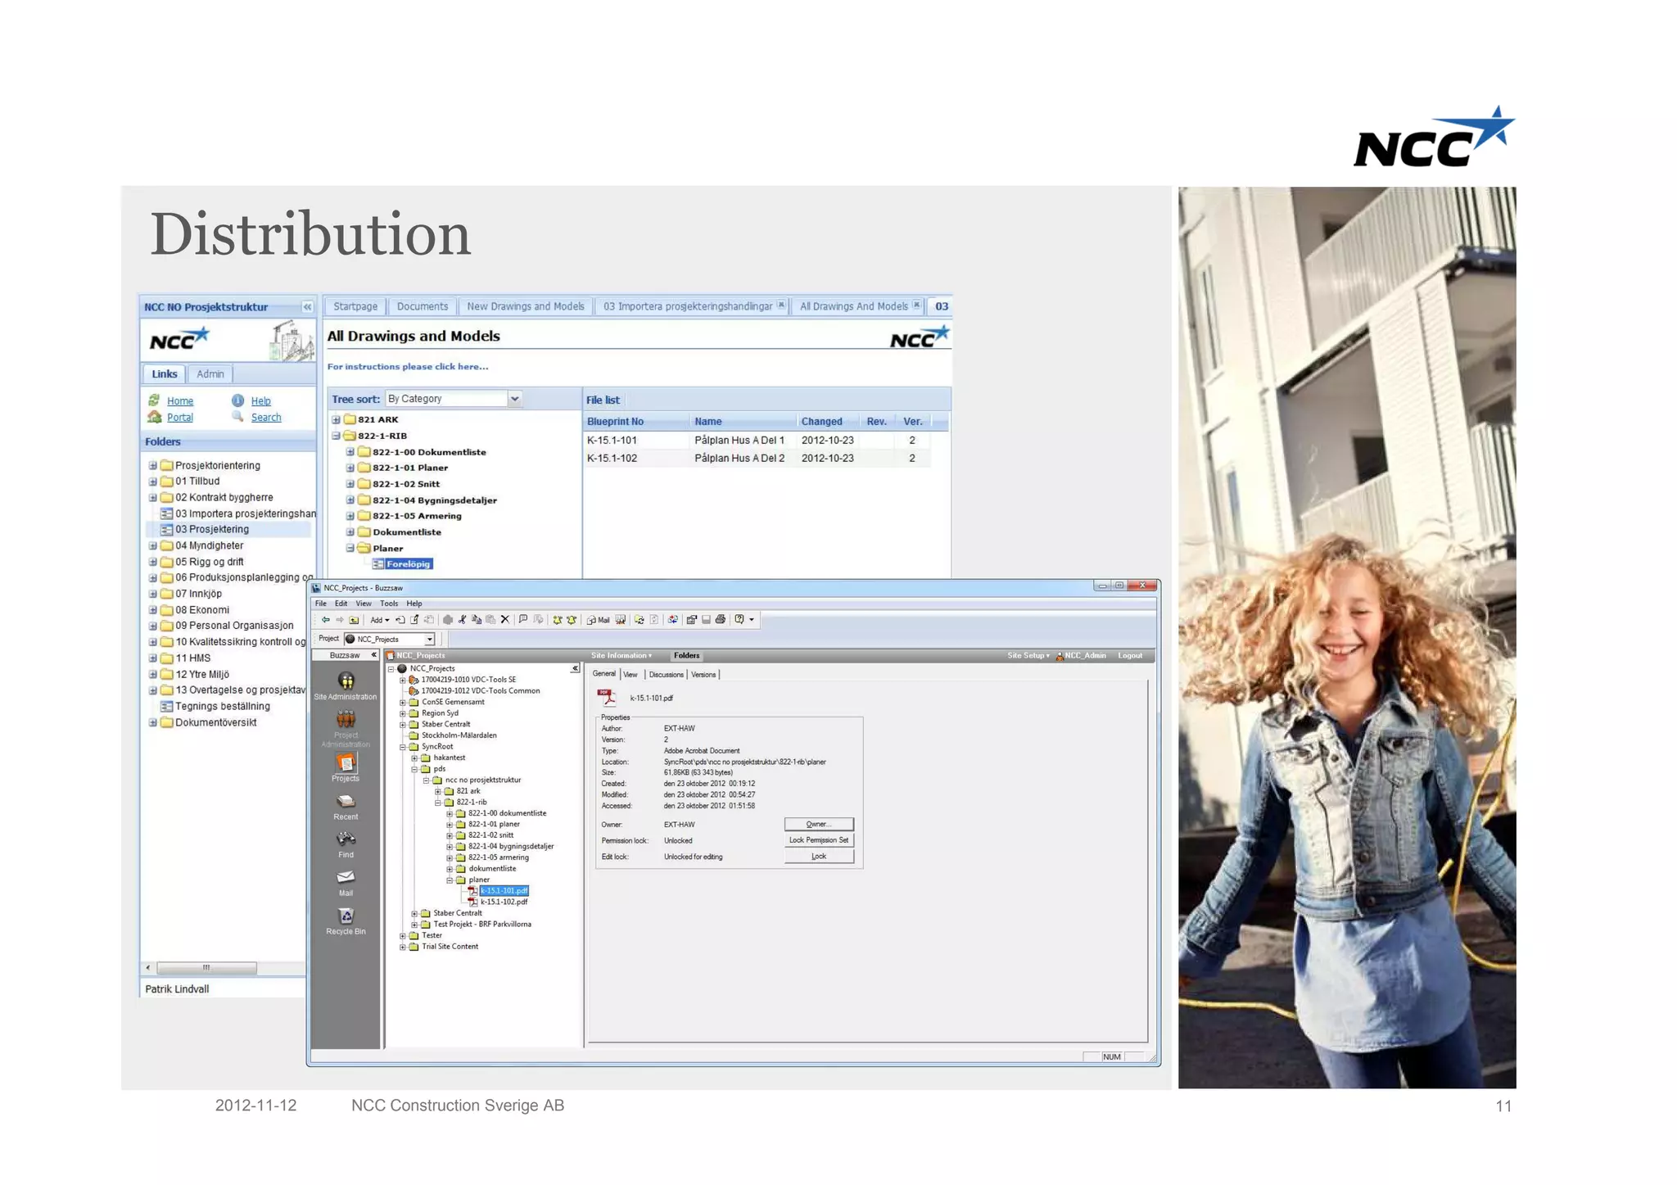Switch to the Versions tab

click(x=703, y=675)
